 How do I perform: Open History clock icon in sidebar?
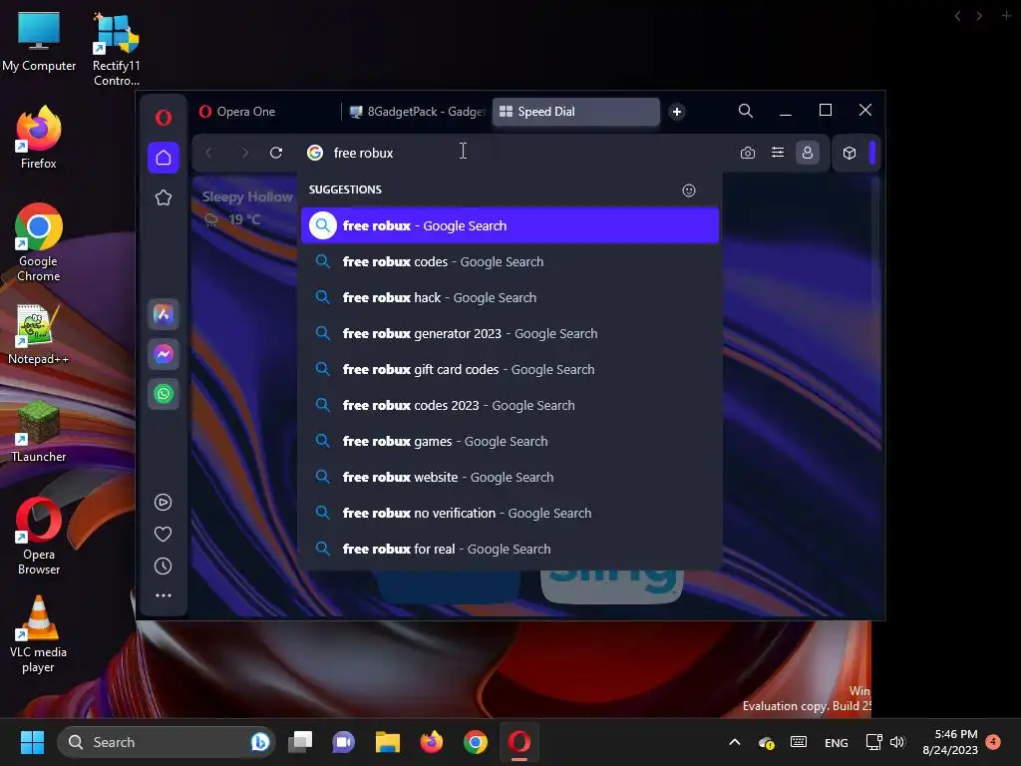[x=164, y=567]
